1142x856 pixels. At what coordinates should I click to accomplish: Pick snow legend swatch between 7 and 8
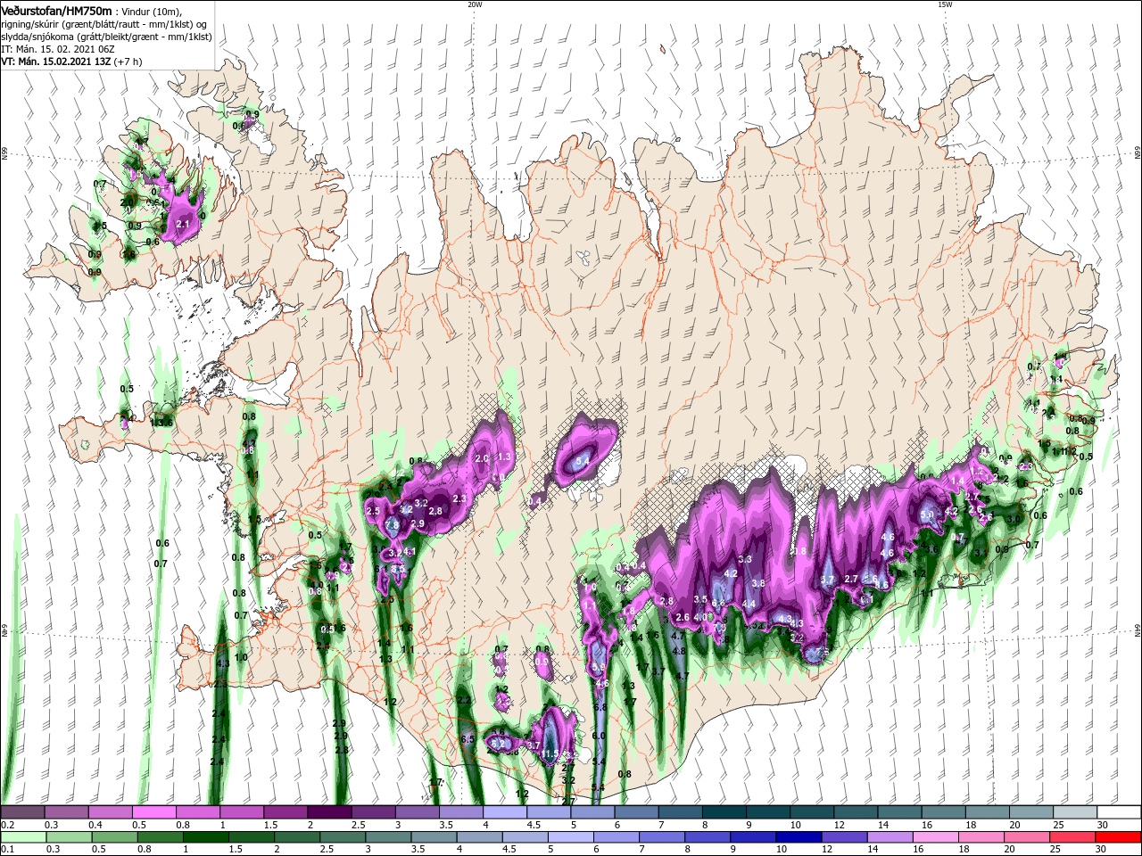pyautogui.click(x=681, y=812)
